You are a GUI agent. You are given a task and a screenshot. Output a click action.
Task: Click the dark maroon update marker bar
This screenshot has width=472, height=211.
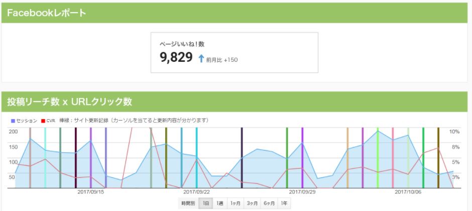(x=75, y=158)
